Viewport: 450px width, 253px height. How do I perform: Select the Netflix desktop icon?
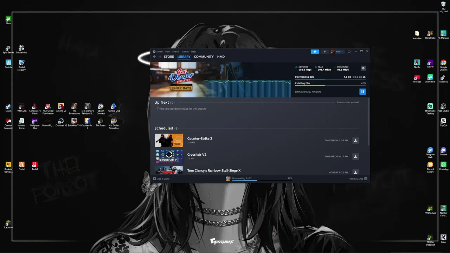(x=417, y=64)
